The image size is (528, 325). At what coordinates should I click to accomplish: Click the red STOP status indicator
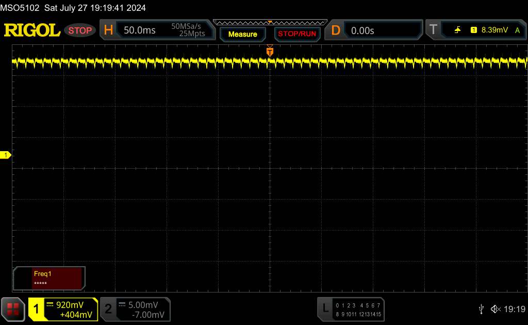click(x=80, y=30)
